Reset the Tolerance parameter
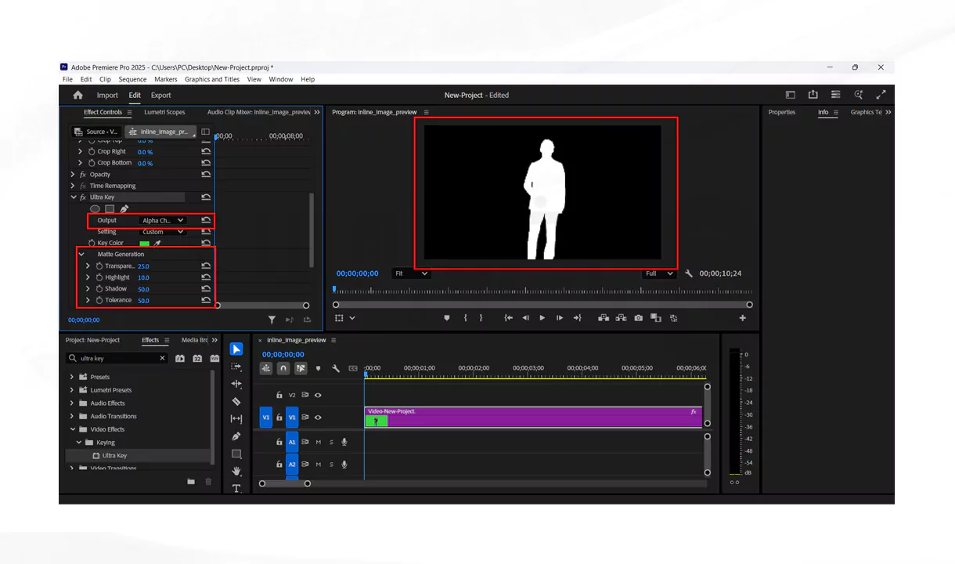 206,300
